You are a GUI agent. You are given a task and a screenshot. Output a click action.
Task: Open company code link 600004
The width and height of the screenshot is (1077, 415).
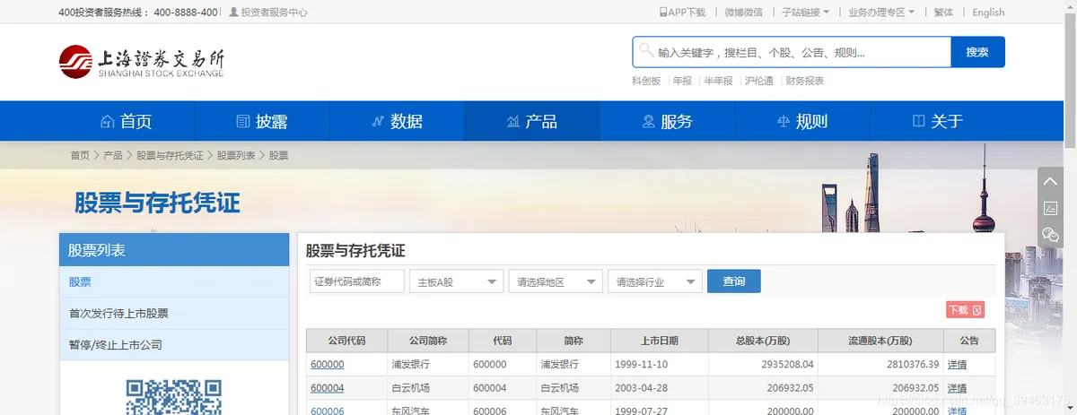click(x=327, y=388)
